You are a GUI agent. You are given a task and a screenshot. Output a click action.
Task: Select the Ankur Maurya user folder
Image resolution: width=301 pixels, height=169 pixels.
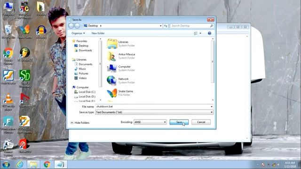coord(121,56)
